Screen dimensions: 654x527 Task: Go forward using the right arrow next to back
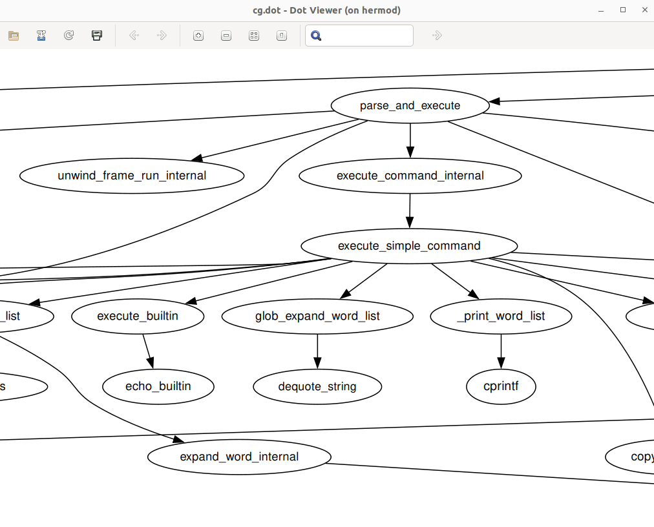(162, 36)
